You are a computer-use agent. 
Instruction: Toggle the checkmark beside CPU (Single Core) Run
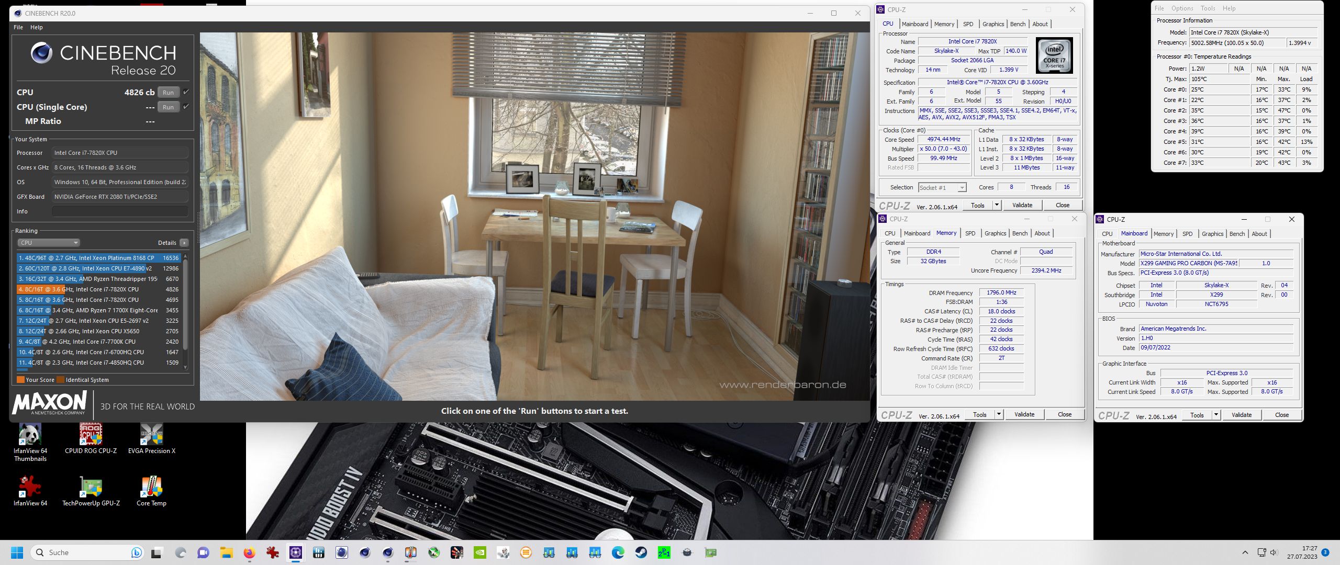pos(186,107)
